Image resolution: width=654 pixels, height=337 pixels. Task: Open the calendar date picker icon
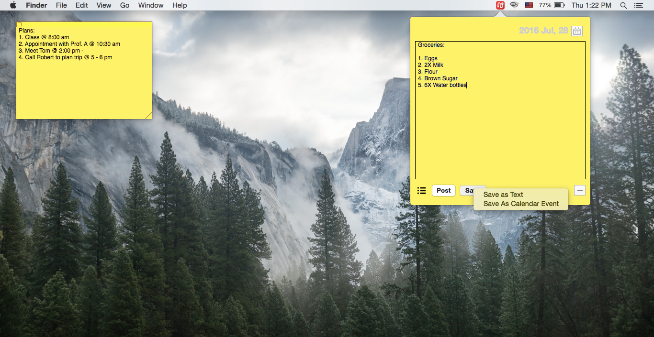[x=577, y=31]
